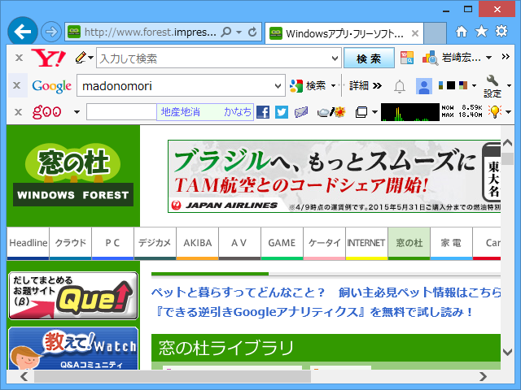The height and width of the screenshot is (390, 521).
Task: Expand the address bar search dropdown arrow
Action: pos(239,32)
